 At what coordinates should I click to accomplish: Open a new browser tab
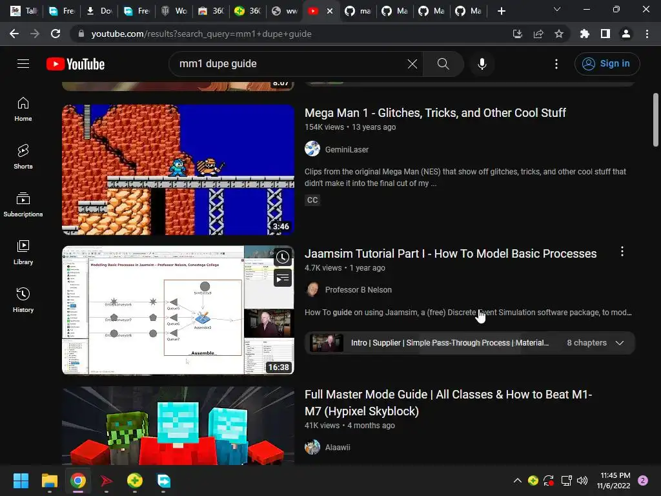tap(501, 11)
